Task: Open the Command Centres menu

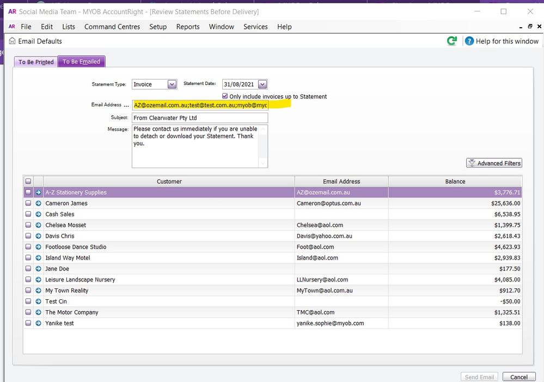Action: [112, 27]
